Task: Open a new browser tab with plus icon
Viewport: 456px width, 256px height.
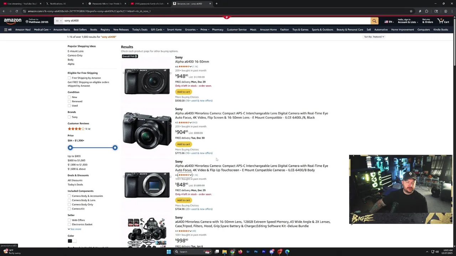Action: click(x=216, y=4)
